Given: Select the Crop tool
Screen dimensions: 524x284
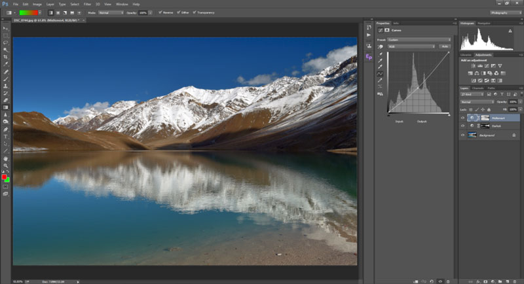Looking at the screenshot, I should pos(6,57).
